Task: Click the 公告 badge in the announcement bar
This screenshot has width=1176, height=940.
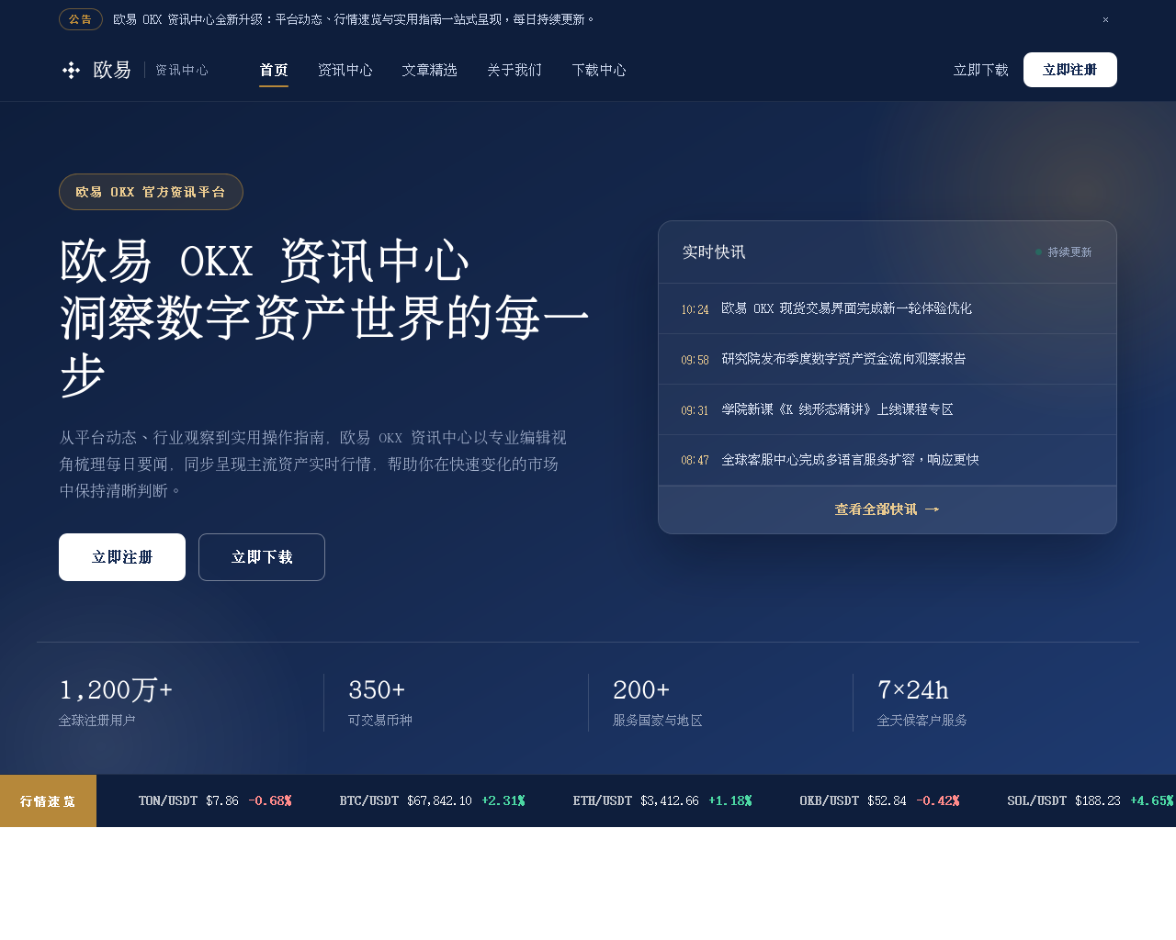Action: (x=81, y=19)
